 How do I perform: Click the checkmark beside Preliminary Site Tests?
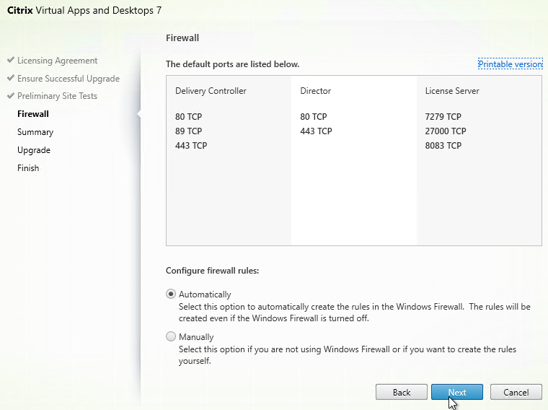(x=11, y=95)
